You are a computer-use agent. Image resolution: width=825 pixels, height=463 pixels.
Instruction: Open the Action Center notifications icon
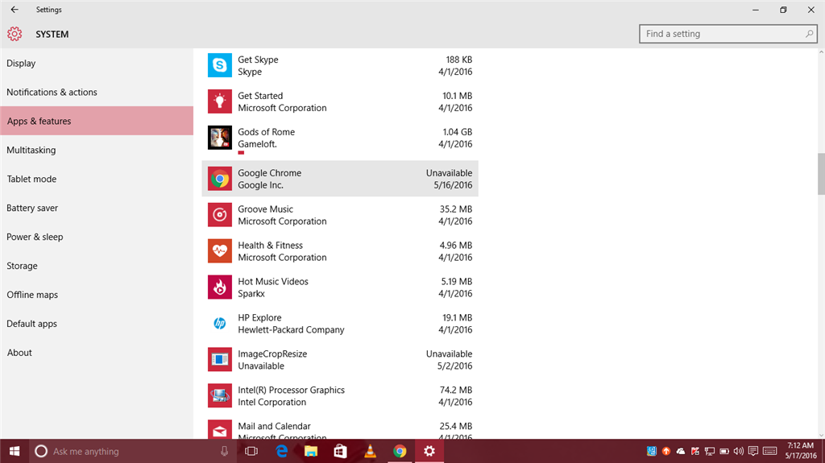[753, 452]
